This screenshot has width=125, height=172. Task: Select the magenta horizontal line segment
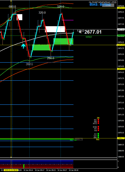(68, 20)
